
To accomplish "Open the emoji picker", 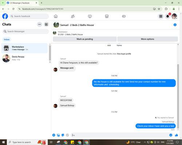I will [171, 135].
